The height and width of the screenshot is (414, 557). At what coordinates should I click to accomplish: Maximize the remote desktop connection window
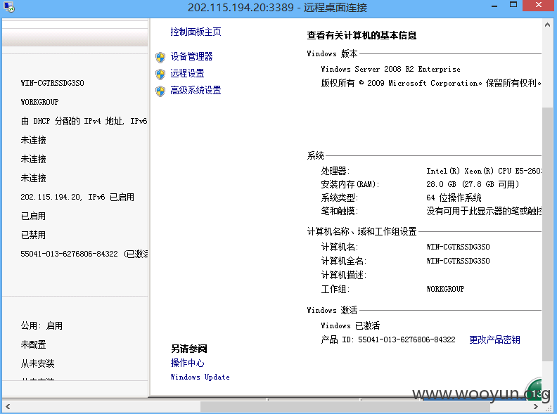513,5
